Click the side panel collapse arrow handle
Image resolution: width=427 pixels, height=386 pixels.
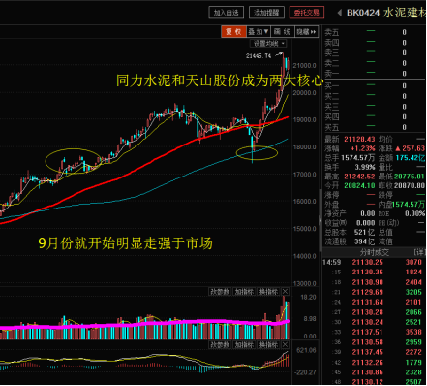(x=320, y=220)
